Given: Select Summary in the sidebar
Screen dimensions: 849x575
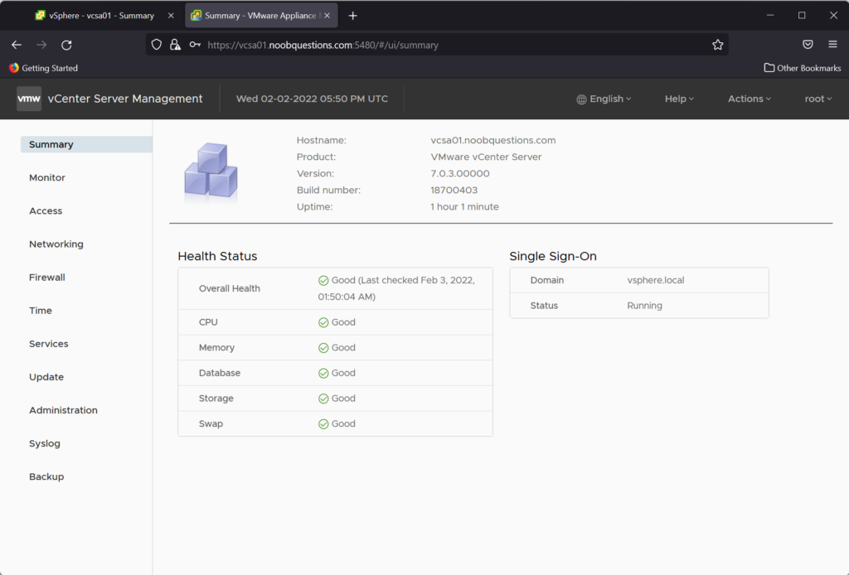Looking at the screenshot, I should (x=86, y=144).
